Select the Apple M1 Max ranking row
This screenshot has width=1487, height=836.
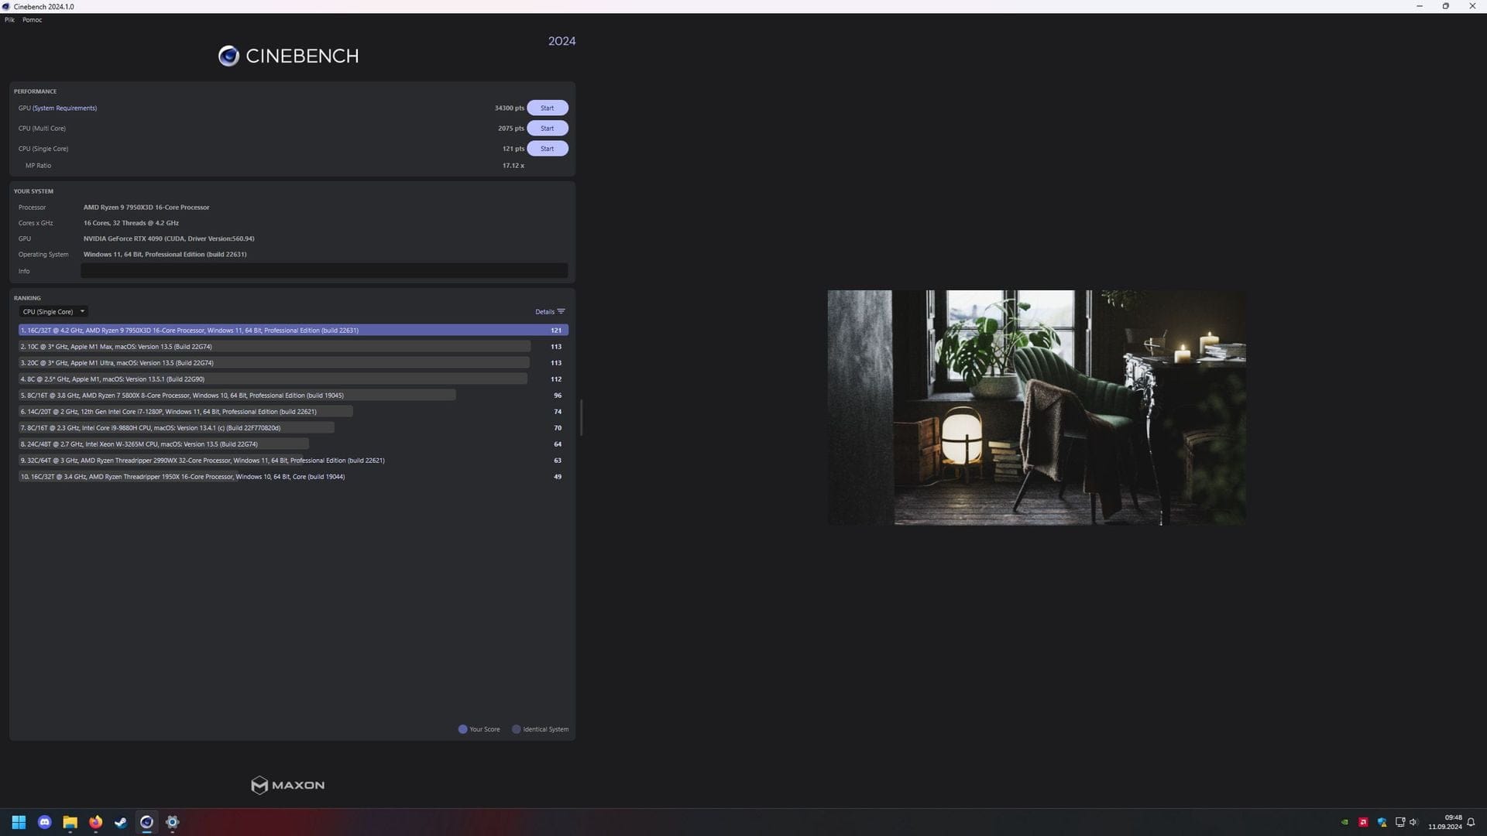pyautogui.click(x=294, y=346)
